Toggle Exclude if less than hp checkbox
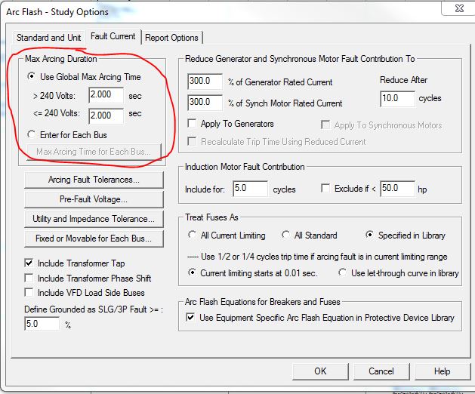 pos(326,189)
